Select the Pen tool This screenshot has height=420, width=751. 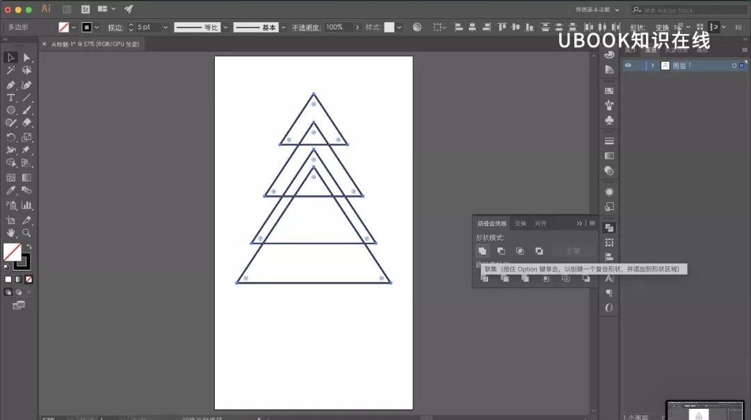point(10,85)
